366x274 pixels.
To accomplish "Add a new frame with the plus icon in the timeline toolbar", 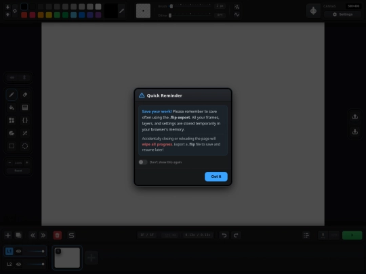I will pos(8,235).
